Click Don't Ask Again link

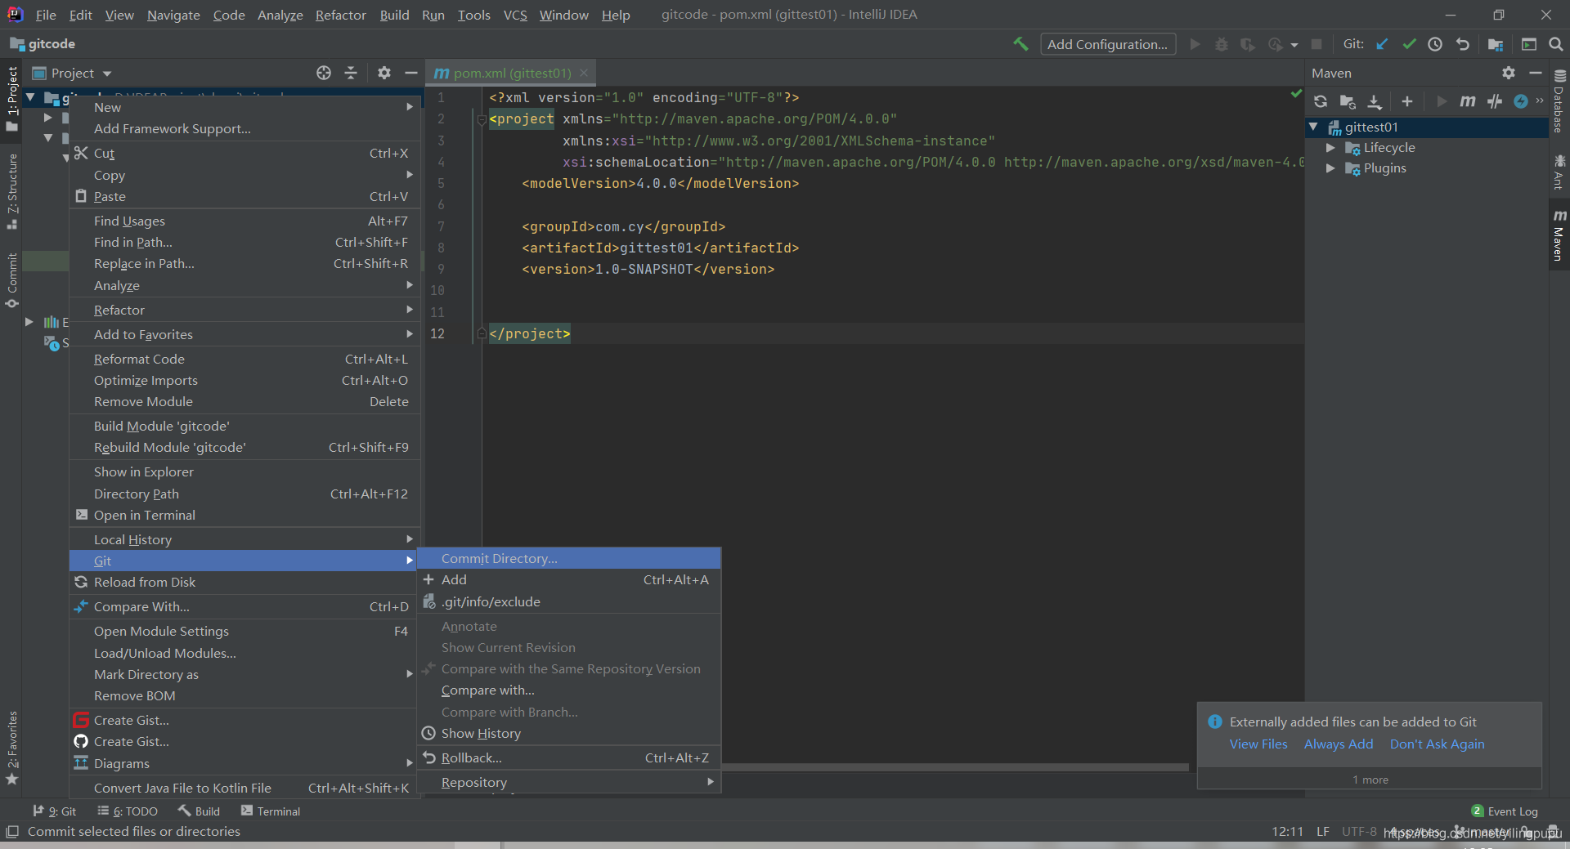1437,744
